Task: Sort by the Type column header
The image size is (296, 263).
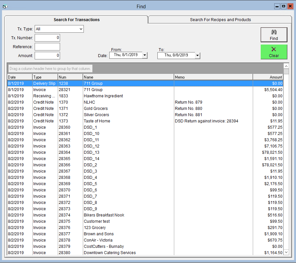Action: pyautogui.click(x=45, y=77)
